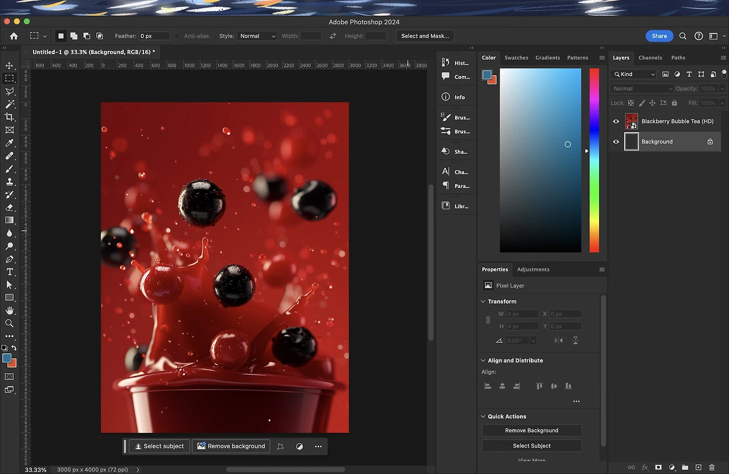The width and height of the screenshot is (729, 474).
Task: Toggle the Background layer lock icon
Action: click(710, 142)
